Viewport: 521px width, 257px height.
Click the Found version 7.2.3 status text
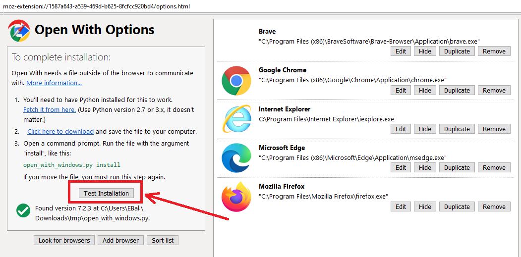pos(92,213)
